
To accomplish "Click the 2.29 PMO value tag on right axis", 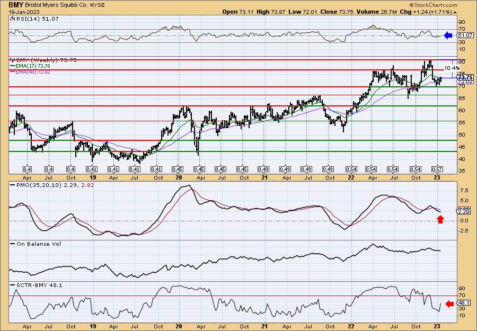I will [x=464, y=211].
